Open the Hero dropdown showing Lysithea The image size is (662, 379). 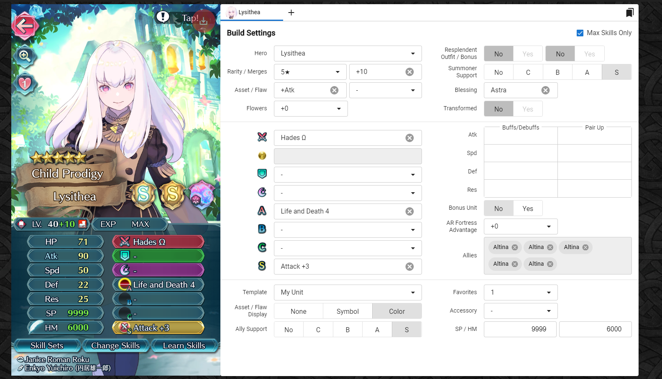(348, 53)
